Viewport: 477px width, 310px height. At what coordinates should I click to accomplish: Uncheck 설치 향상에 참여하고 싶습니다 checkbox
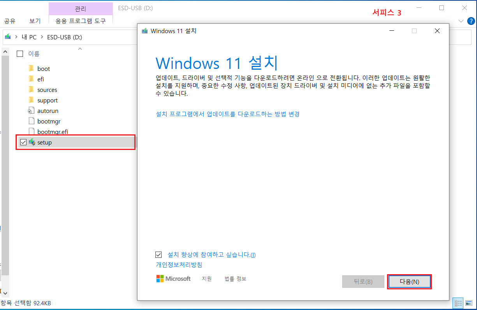point(158,255)
